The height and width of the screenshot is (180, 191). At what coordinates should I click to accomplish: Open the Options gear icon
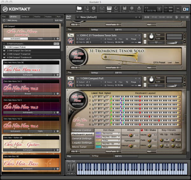click(132, 9)
